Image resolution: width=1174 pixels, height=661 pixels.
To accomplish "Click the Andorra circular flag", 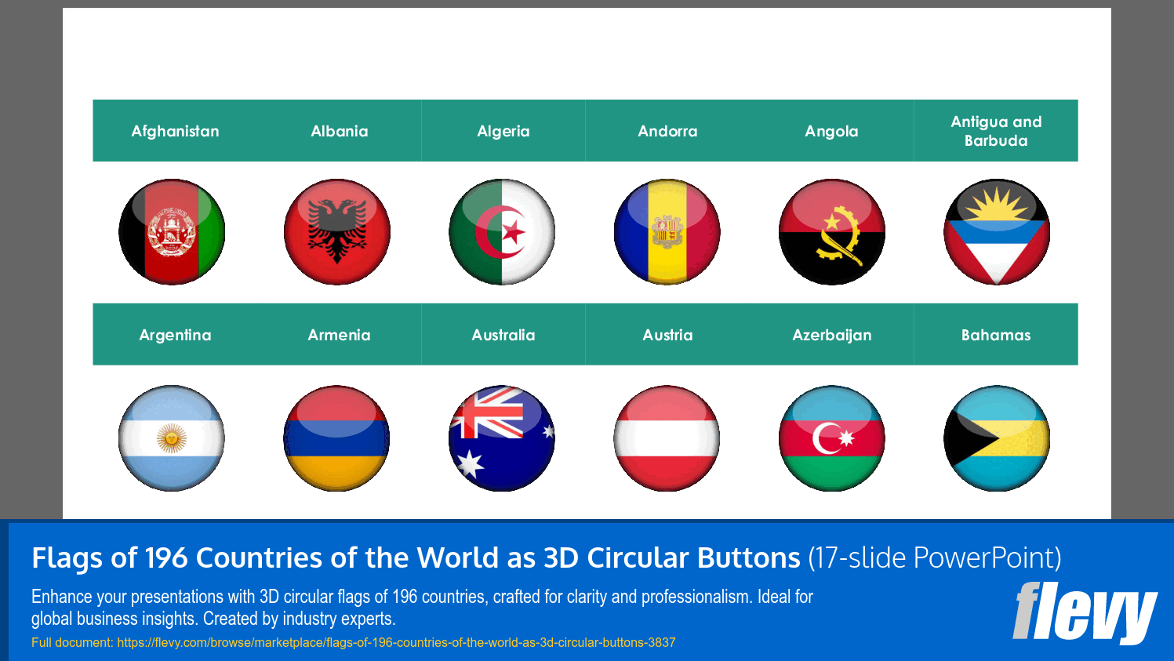I will tap(667, 231).
